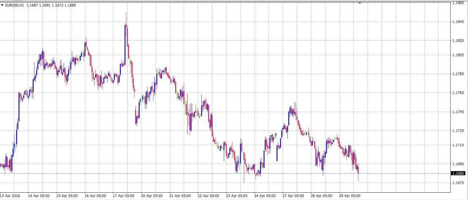
Task: Click the 13 Apr 2026 date label
Action: tap(10, 196)
